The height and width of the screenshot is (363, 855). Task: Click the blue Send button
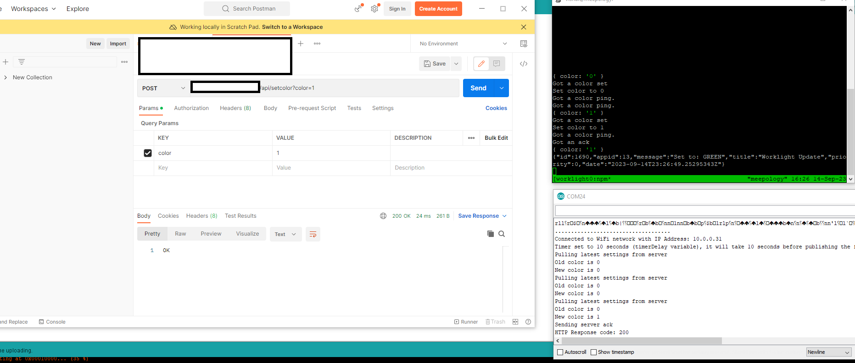(x=478, y=88)
